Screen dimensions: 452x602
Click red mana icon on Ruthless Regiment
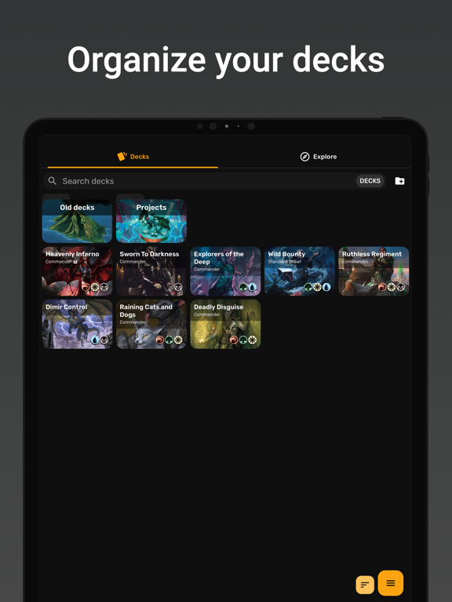pos(382,287)
